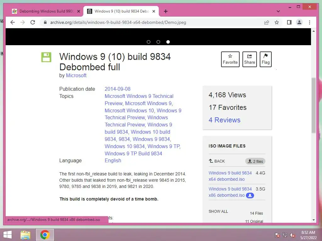
Task: Close the Windows 9 (10) build 9834 tab
Action: click(x=153, y=11)
